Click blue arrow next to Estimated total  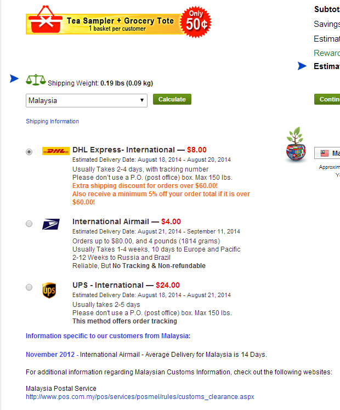coord(302,66)
